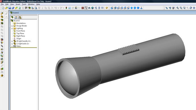Click the New document icon

pos(3,8)
